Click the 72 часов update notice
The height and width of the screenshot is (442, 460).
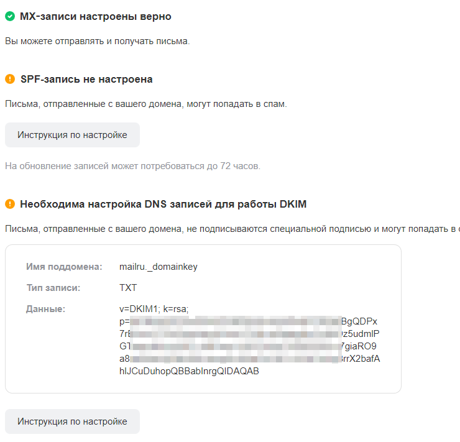point(132,166)
